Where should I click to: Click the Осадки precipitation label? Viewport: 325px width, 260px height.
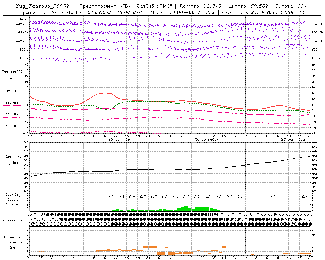pyautogui.click(x=13, y=200)
